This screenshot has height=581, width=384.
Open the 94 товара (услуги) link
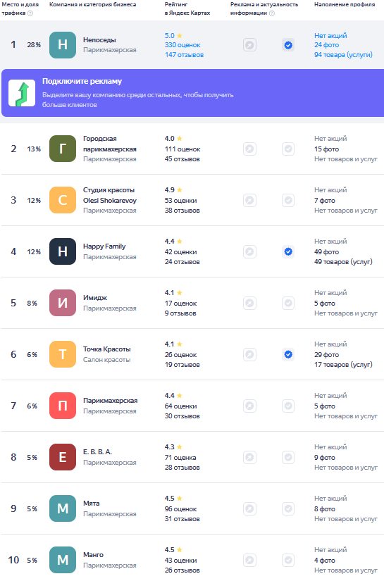[343, 54]
